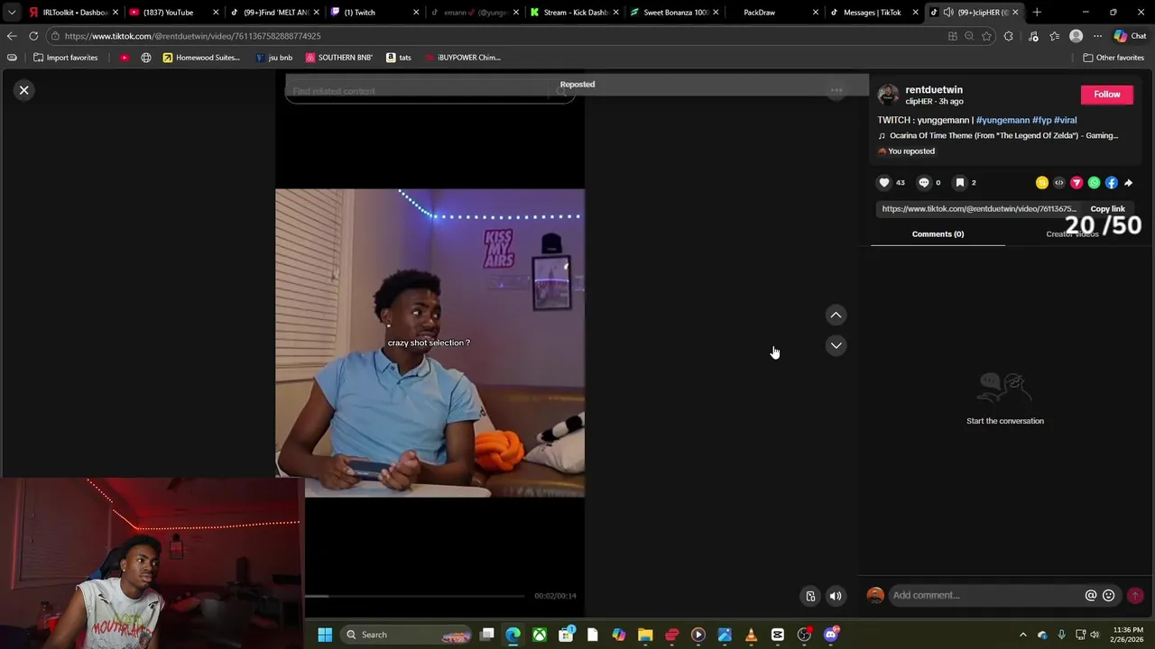Image resolution: width=1155 pixels, height=649 pixels.
Task: Expand Other favorites folder
Action: coord(1113,58)
